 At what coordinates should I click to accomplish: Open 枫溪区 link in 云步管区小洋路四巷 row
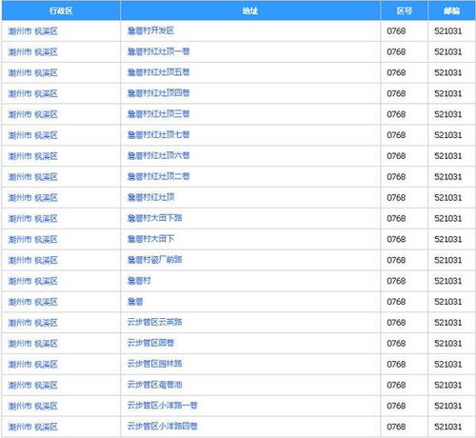click(x=46, y=427)
